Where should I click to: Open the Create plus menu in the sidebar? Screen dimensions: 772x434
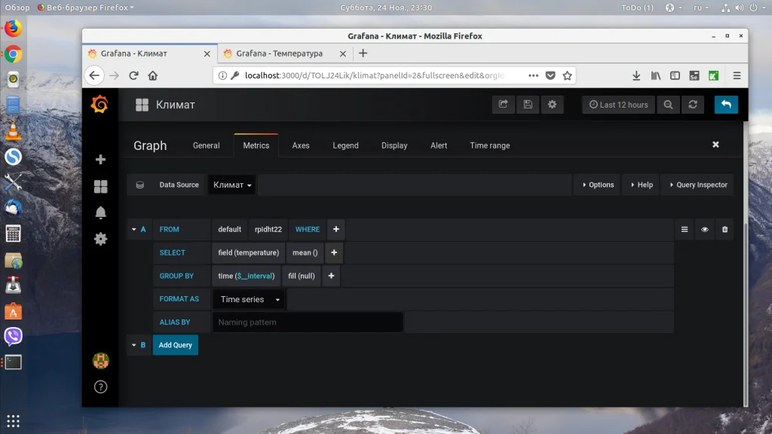click(x=100, y=160)
